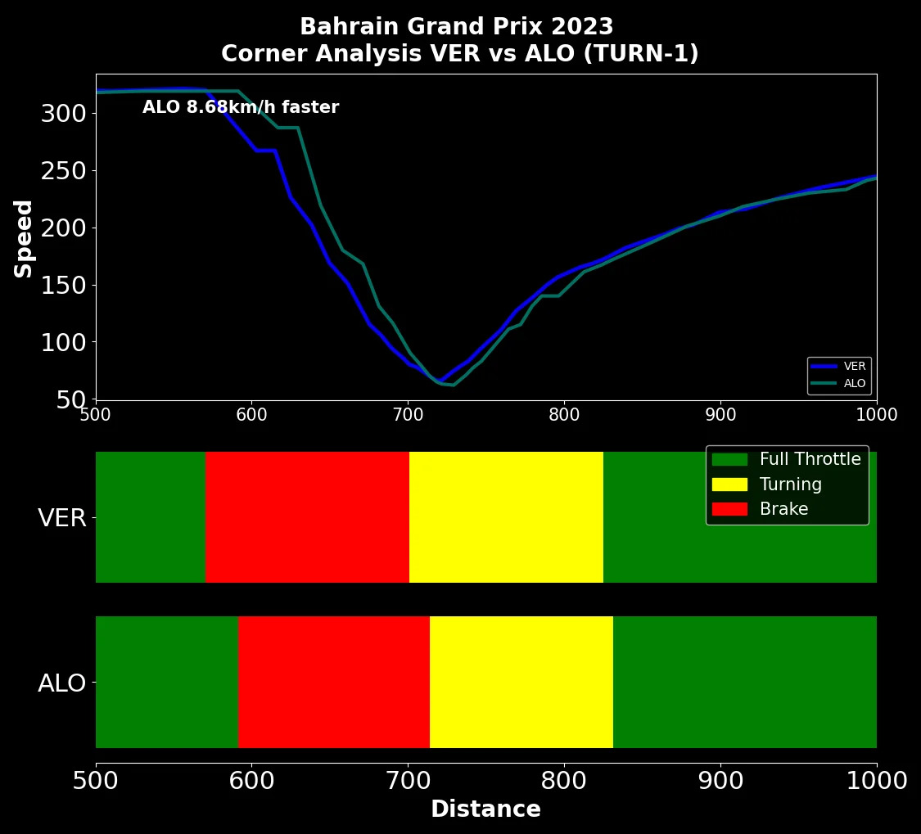Image resolution: width=921 pixels, height=834 pixels.
Task: Click ALO's yellow turning segment
Action: (x=521, y=682)
